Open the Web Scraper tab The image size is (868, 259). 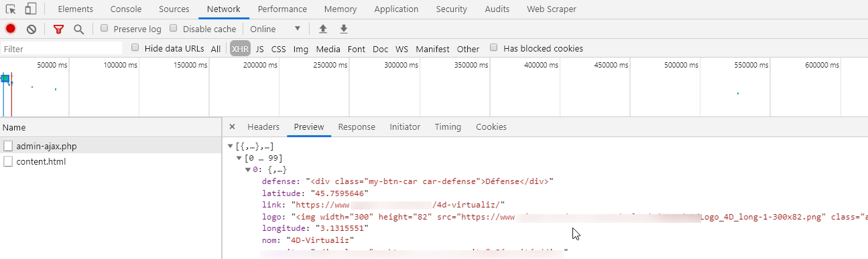click(552, 9)
